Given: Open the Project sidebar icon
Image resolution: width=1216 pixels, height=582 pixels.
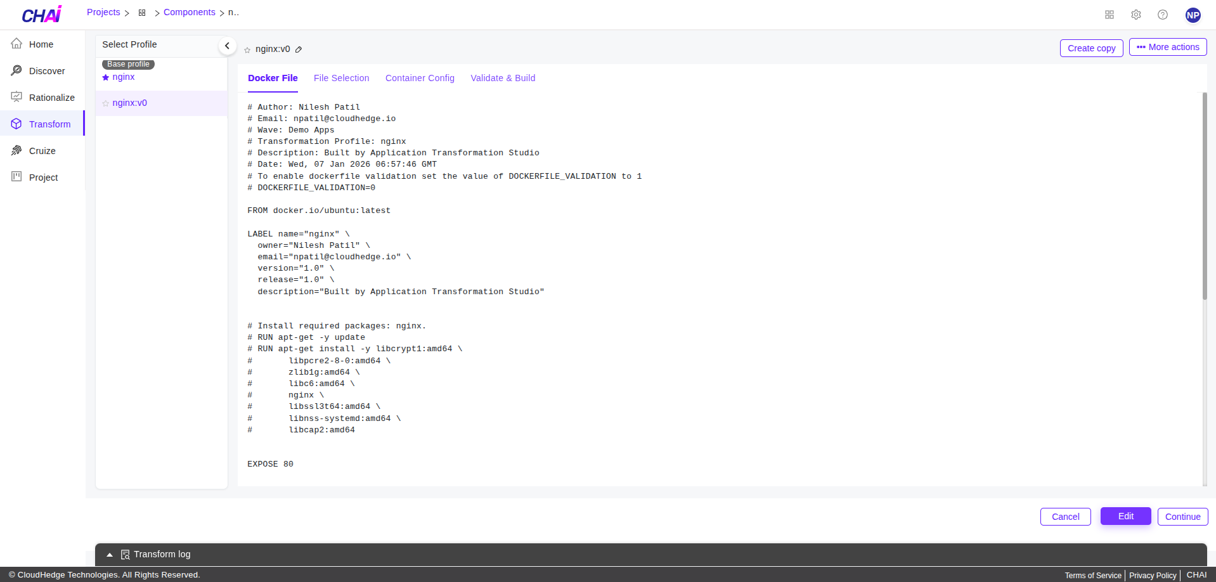Looking at the screenshot, I should [x=16, y=177].
